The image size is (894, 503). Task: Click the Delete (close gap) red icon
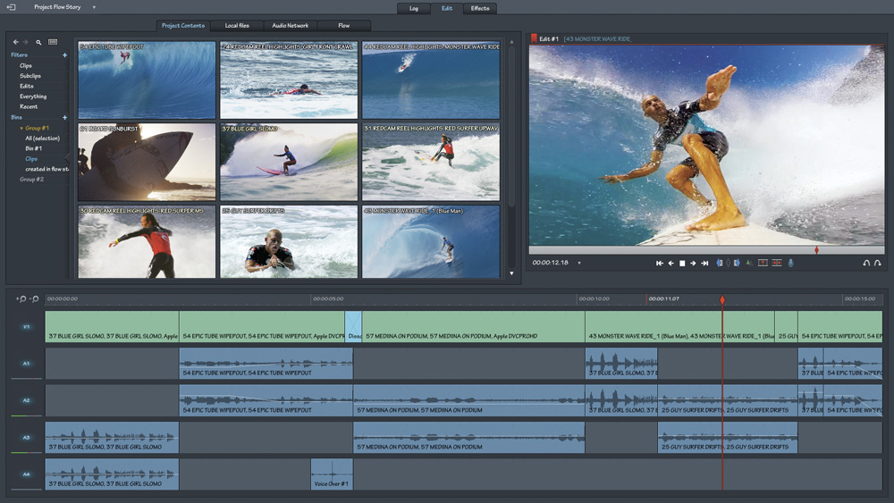[x=777, y=263]
